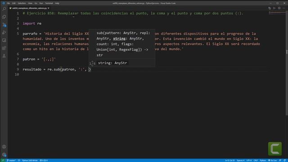Viewport: 288px width, 162px height.
Task: Change the UTF-8 file encoding
Action: pos(249,160)
